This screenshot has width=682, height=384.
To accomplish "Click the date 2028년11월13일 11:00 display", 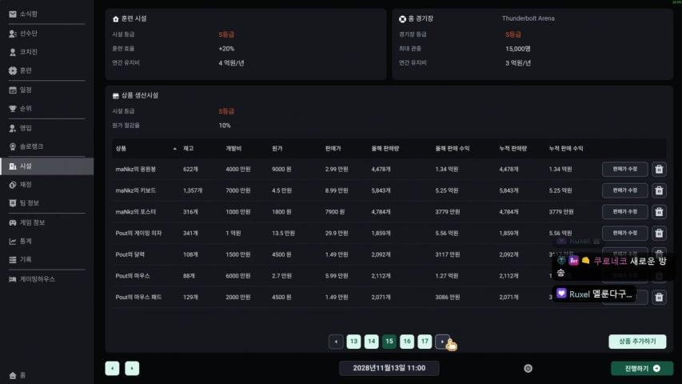I will point(389,368).
